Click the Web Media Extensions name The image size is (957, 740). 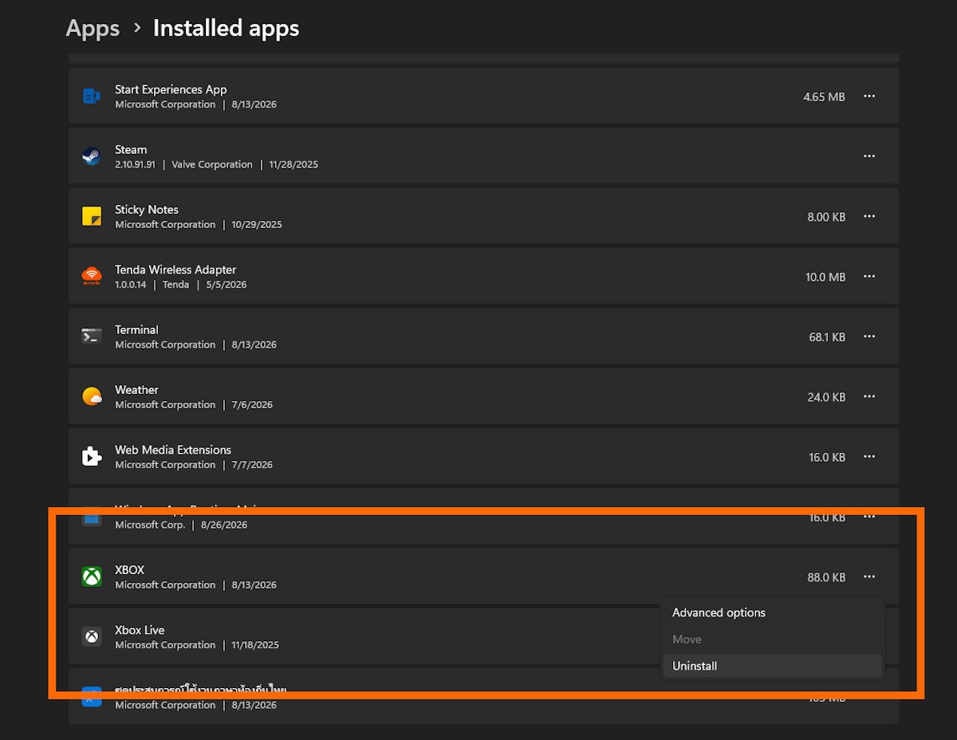coord(173,450)
